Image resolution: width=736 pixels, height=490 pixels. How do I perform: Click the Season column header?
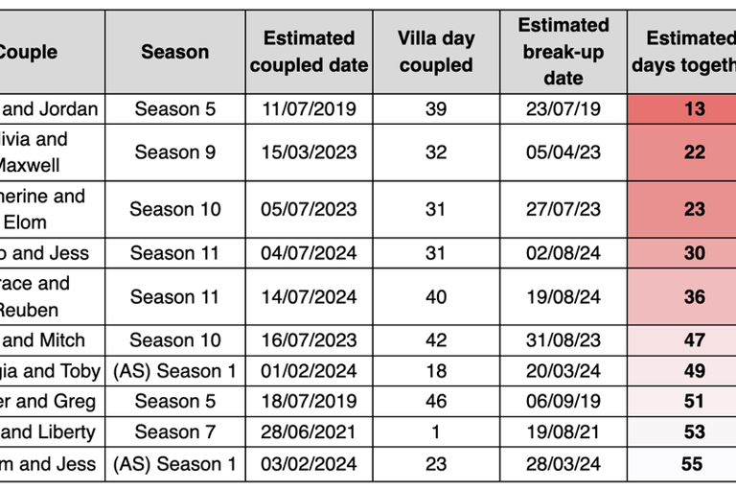tap(174, 52)
